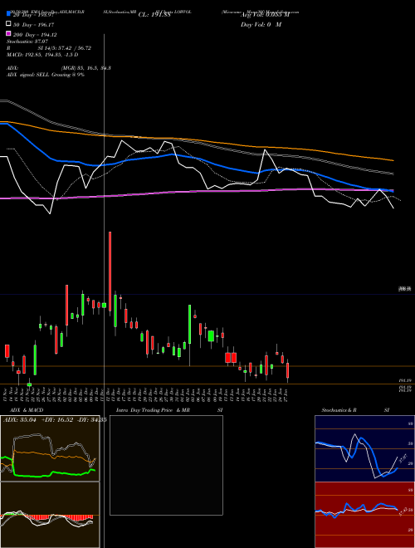Click the tallest red candlestick wick
The image size is (415, 548).
click(110, 271)
